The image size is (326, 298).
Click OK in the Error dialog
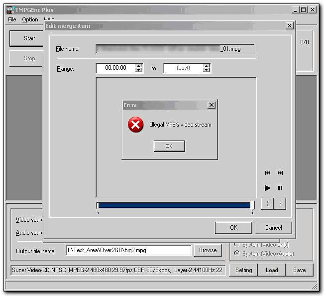169,146
